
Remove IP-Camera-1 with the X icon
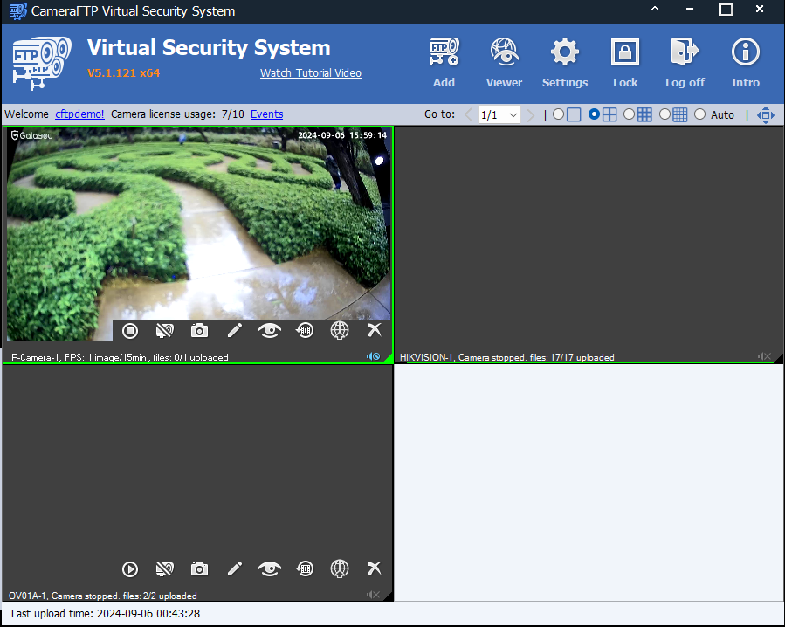(x=375, y=330)
